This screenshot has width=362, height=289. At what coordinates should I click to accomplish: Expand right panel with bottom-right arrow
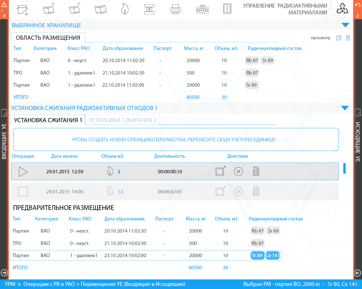point(358,273)
